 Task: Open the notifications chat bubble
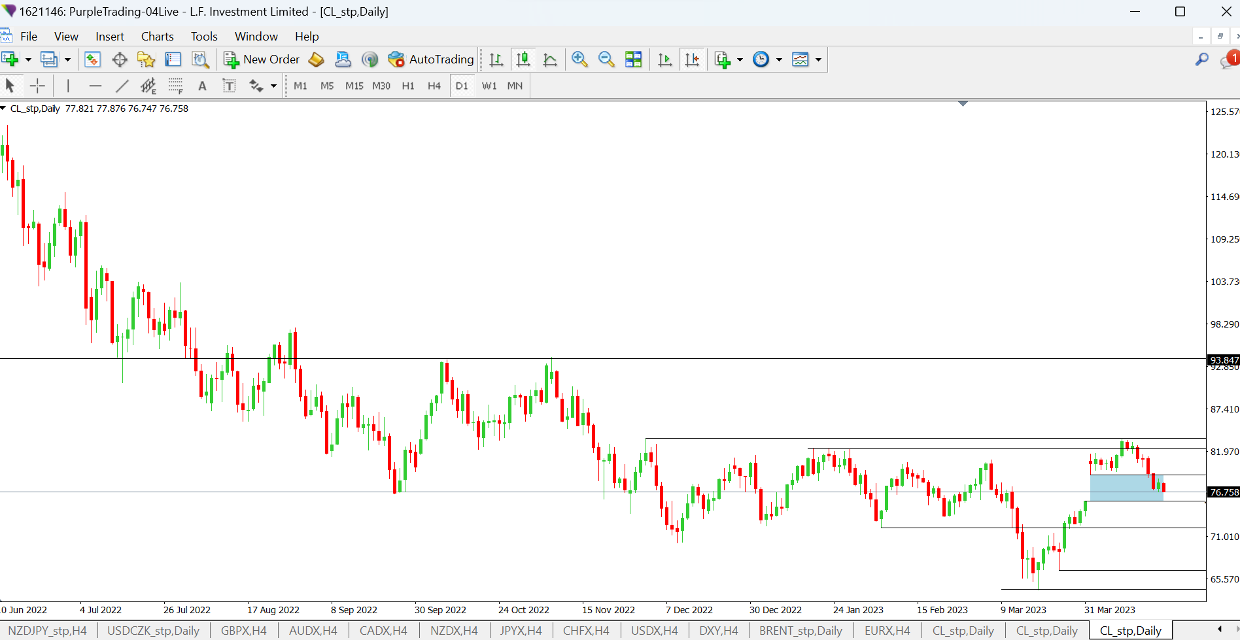click(1229, 59)
